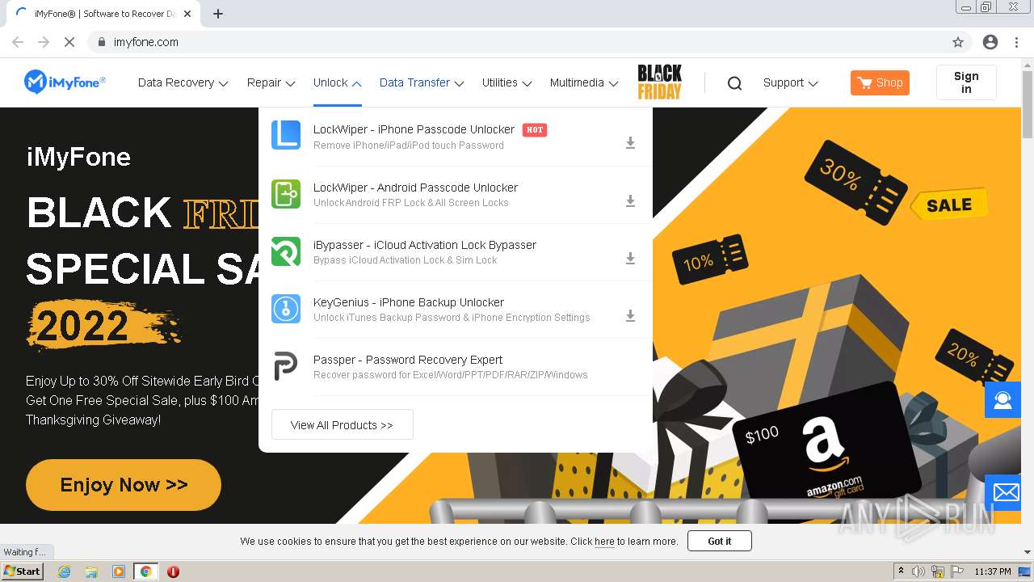This screenshot has width=1034, height=582.
Task: Bookmark this page with the star icon
Action: [x=958, y=42]
